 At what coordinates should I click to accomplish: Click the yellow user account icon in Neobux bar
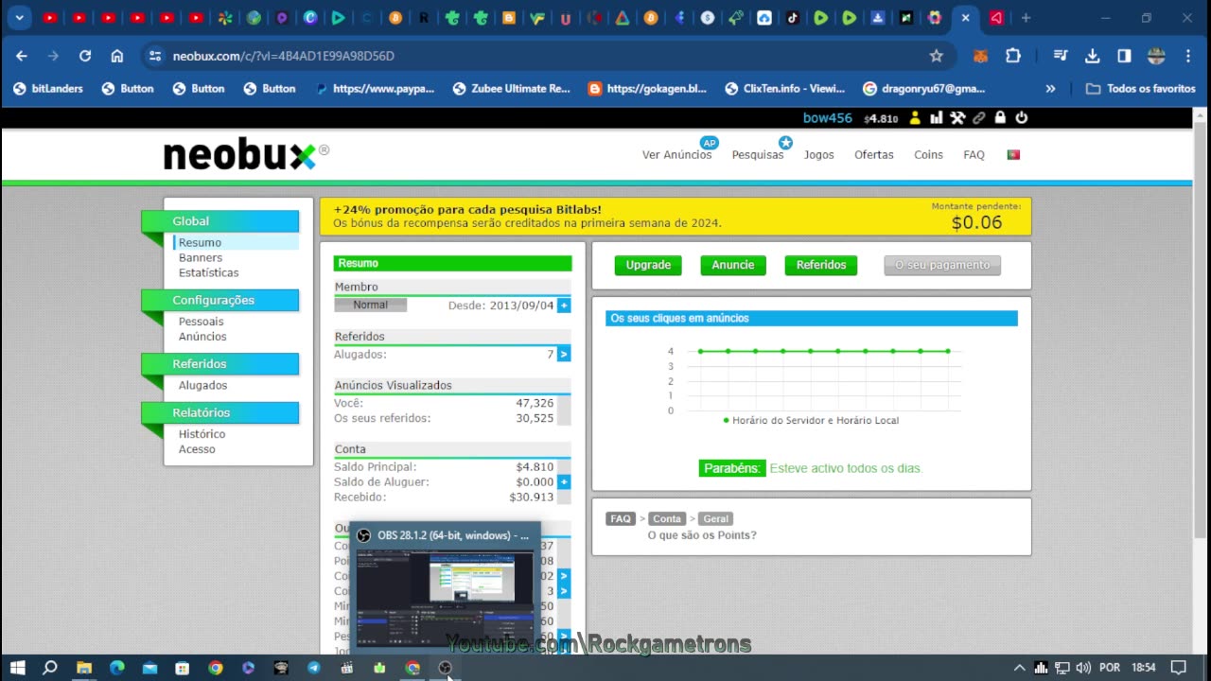915,118
